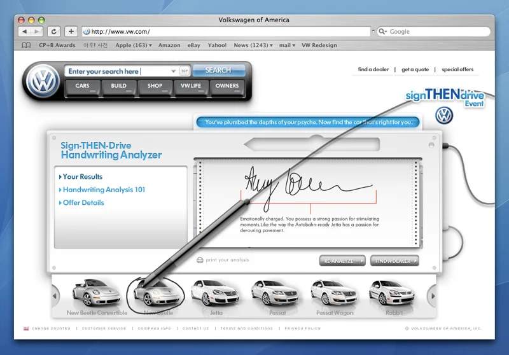The height and width of the screenshot is (355, 509).
Task: Open the CP+B Awards bookmark
Action: [57, 45]
